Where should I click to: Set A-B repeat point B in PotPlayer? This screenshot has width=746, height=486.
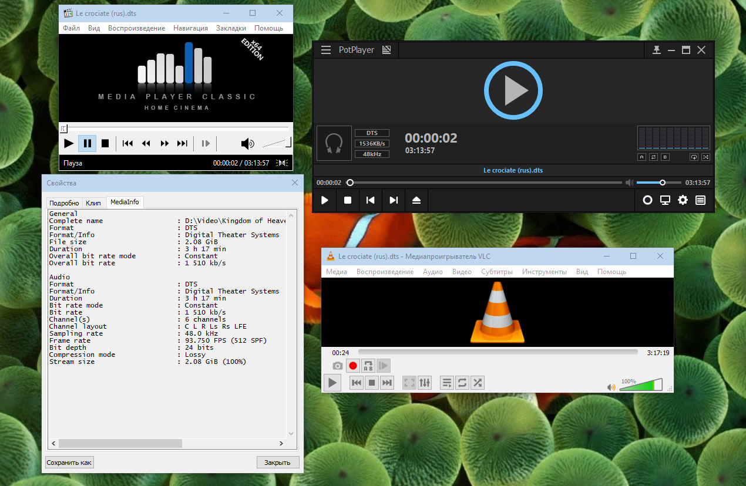665,157
